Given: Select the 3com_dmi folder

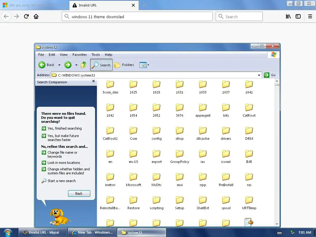Looking at the screenshot, I should tap(110, 87).
